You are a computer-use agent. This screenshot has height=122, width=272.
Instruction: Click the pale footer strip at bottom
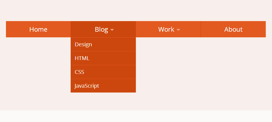(136, 116)
